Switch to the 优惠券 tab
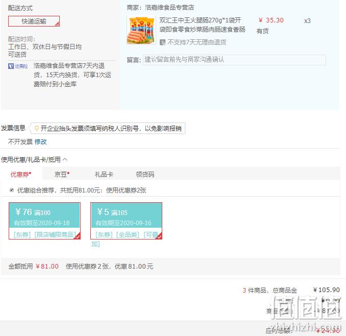 click(x=21, y=175)
